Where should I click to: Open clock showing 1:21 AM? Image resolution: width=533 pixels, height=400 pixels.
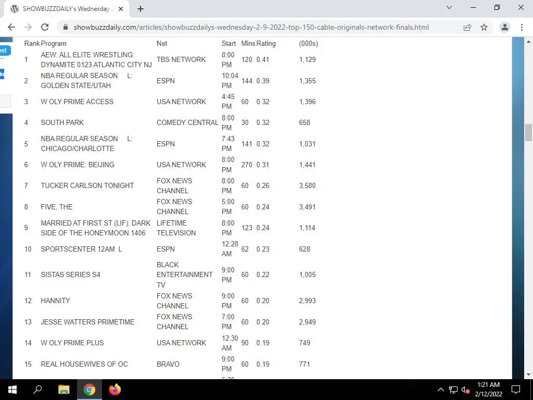pos(488,390)
